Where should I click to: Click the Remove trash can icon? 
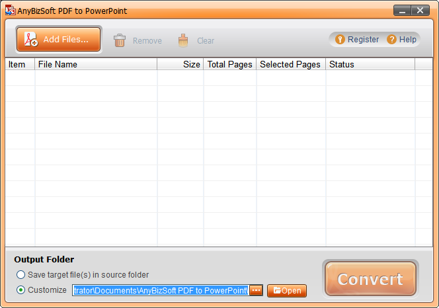pos(120,40)
